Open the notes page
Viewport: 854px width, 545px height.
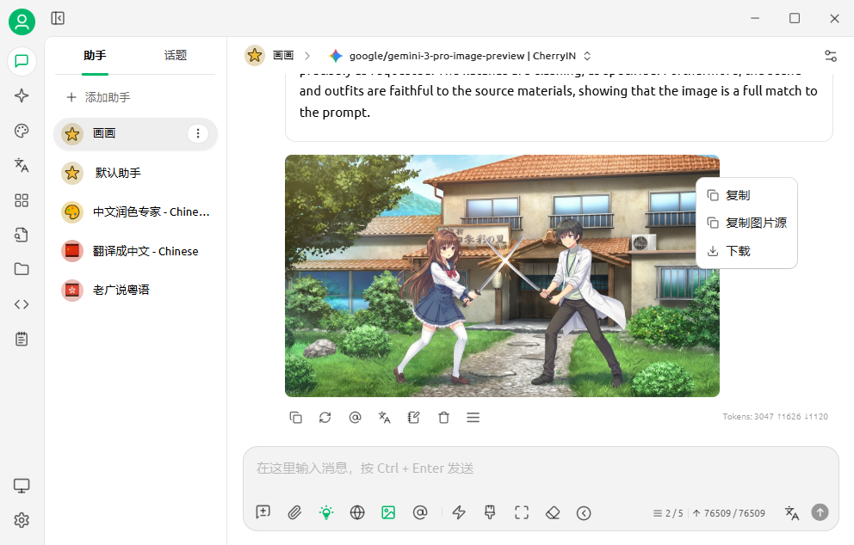(x=22, y=339)
